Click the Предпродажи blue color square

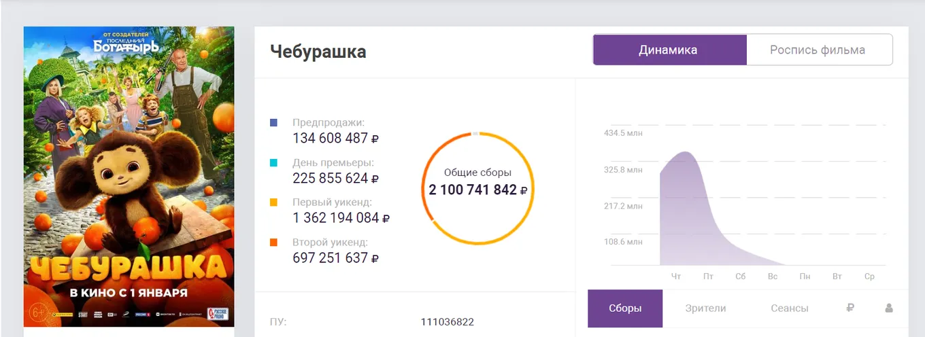click(273, 123)
